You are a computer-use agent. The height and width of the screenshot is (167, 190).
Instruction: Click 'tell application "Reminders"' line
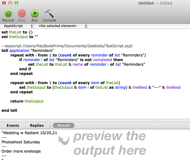pos(27,51)
